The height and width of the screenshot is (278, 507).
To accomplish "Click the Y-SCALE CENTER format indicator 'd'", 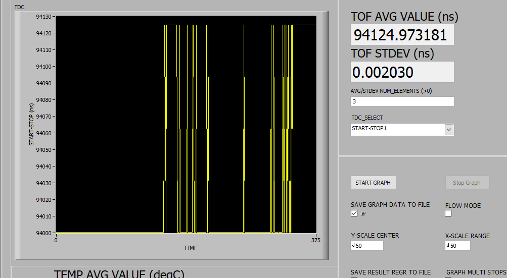I will [x=353, y=245].
